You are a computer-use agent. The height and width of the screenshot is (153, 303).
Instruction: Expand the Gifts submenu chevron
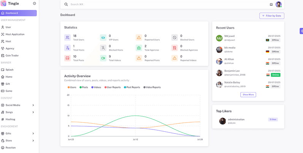pos(33,134)
